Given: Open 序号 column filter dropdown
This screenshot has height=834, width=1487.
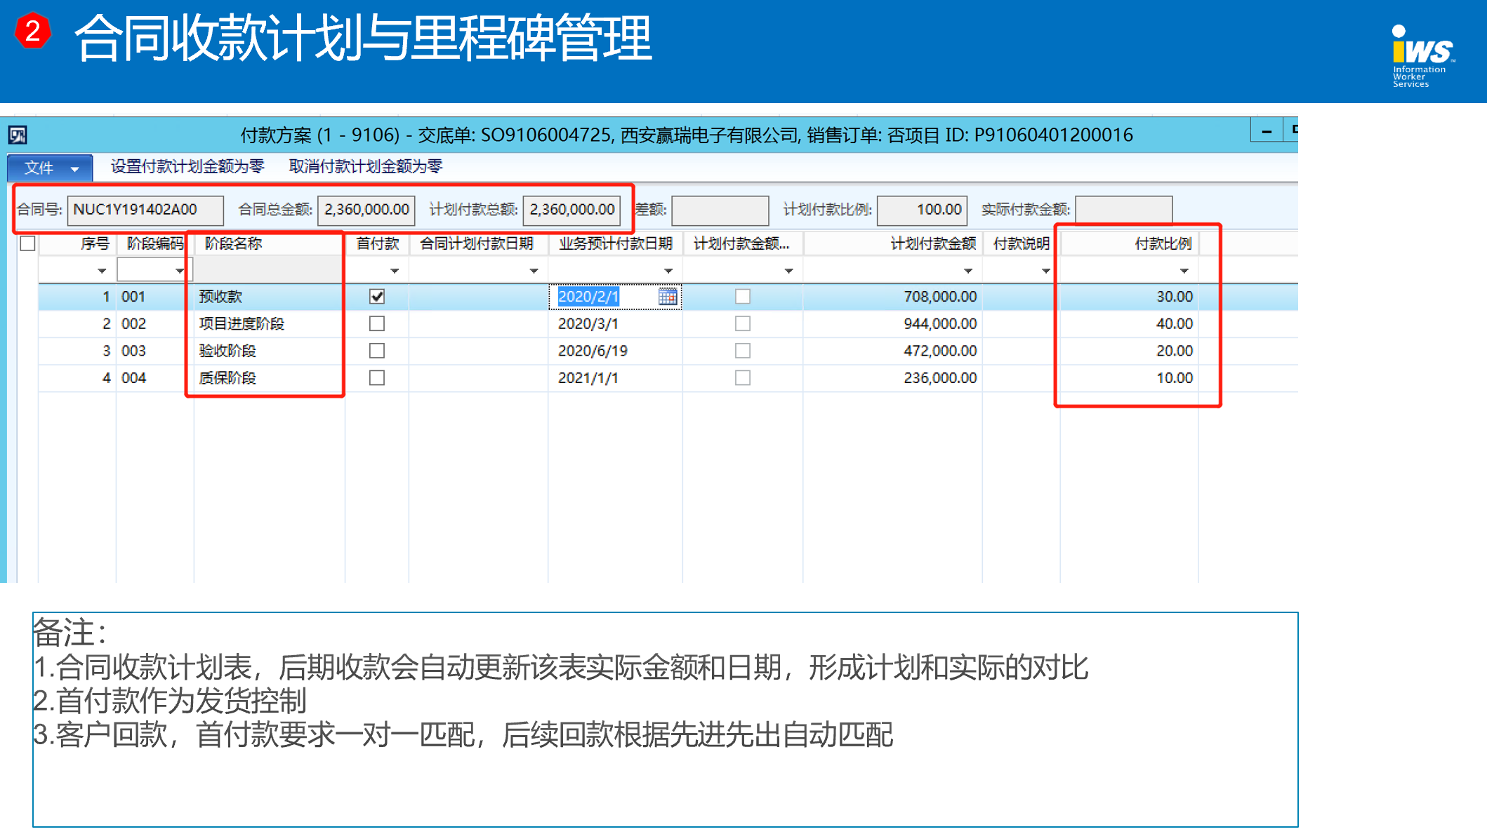Looking at the screenshot, I should [102, 271].
